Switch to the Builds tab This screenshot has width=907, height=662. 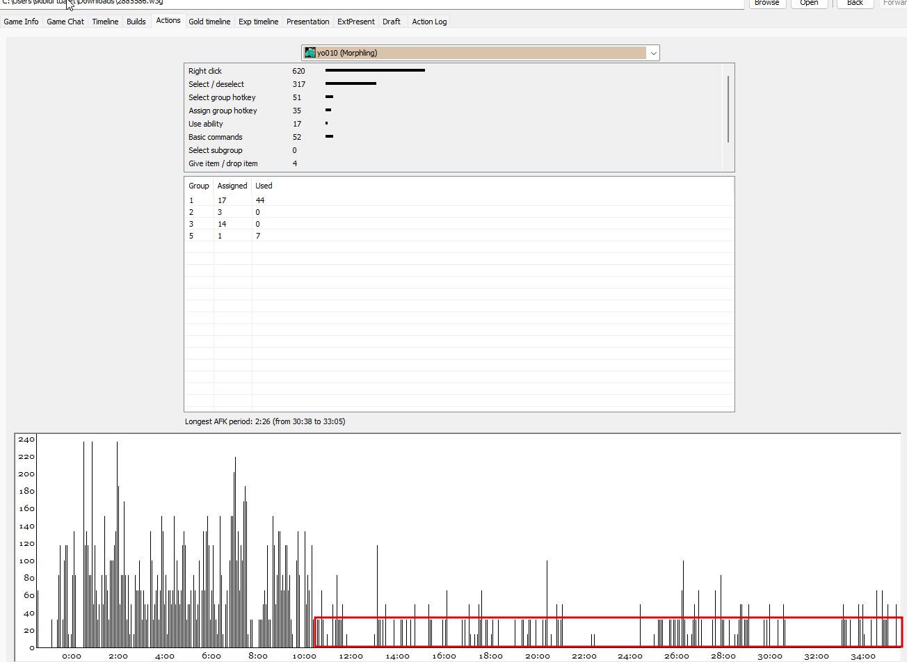tap(136, 22)
